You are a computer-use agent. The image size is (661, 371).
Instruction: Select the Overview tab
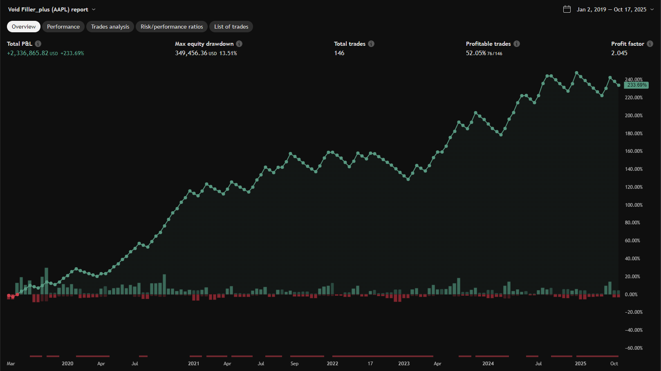coord(24,27)
